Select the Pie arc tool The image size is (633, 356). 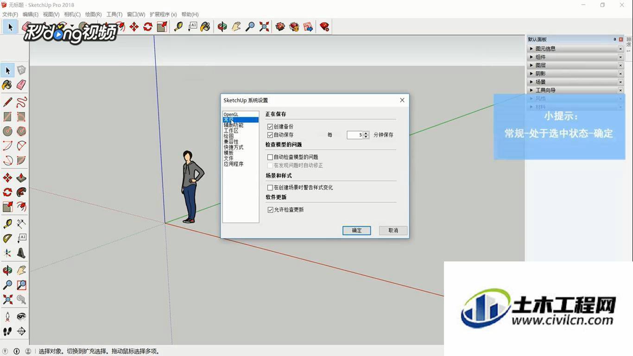click(x=21, y=161)
